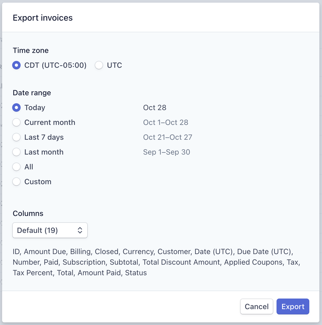
Task: Click the Export button
Action: 293,306
